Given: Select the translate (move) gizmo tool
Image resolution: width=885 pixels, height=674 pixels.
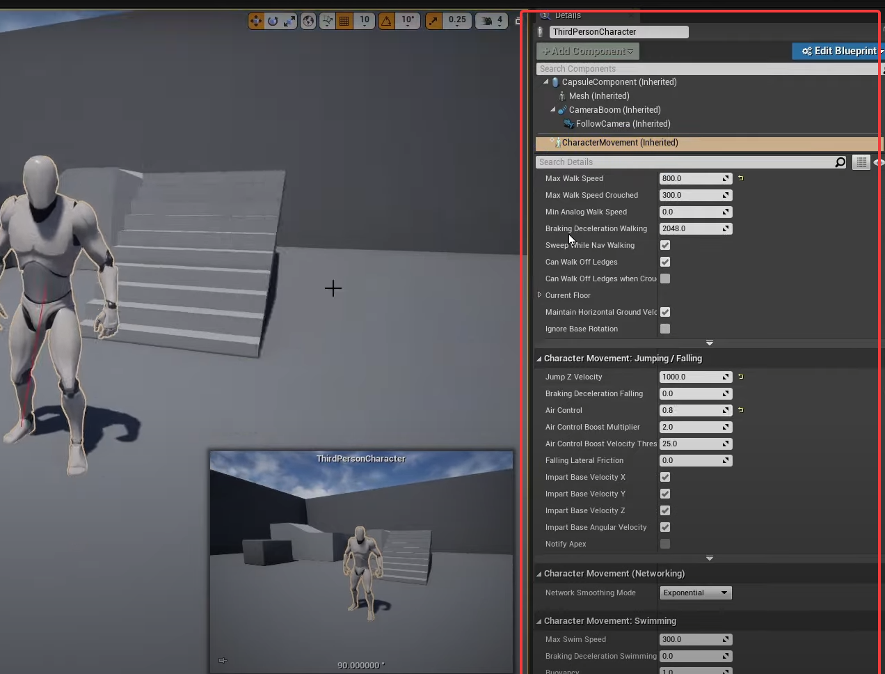Looking at the screenshot, I should pyautogui.click(x=256, y=21).
